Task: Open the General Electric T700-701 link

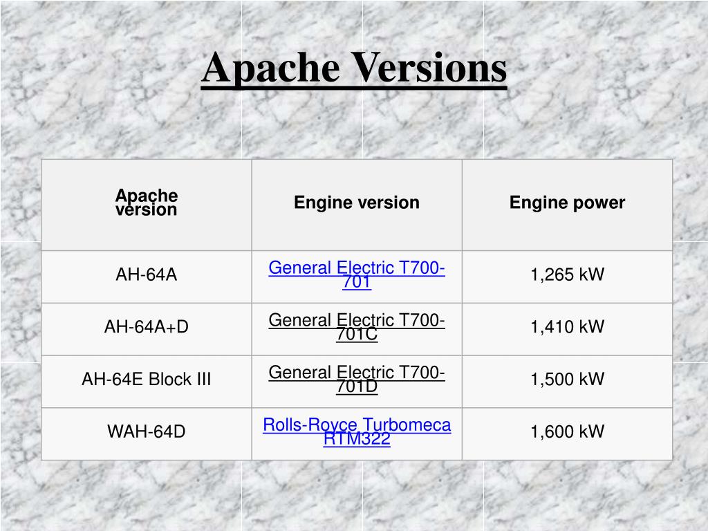Action: (x=357, y=274)
